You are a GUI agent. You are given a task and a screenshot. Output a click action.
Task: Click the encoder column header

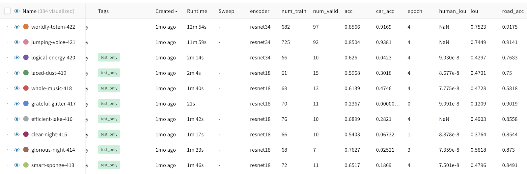click(x=260, y=11)
